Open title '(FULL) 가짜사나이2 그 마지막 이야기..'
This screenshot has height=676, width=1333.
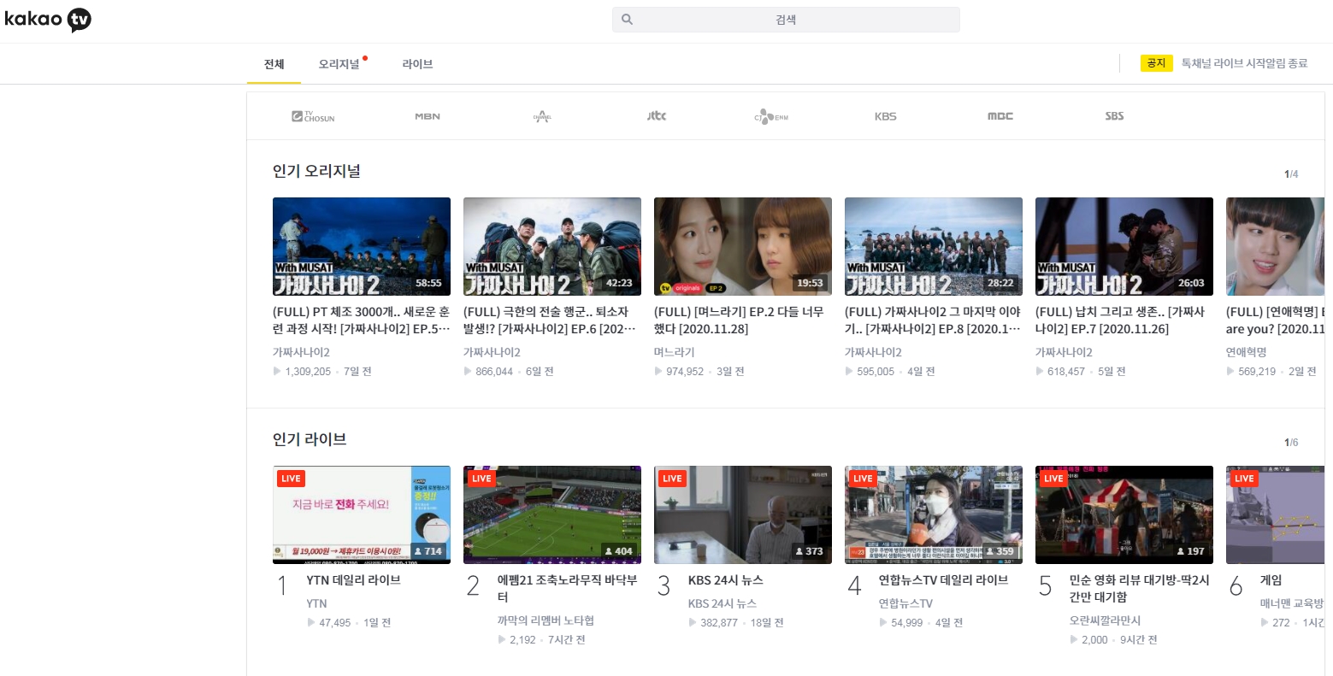click(933, 320)
